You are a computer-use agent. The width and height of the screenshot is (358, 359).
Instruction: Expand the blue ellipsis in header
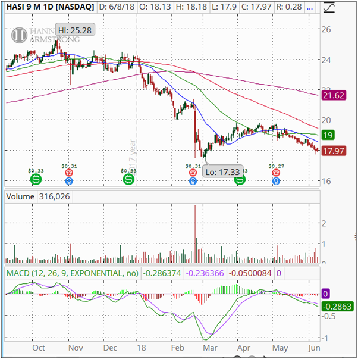click(x=310, y=7)
